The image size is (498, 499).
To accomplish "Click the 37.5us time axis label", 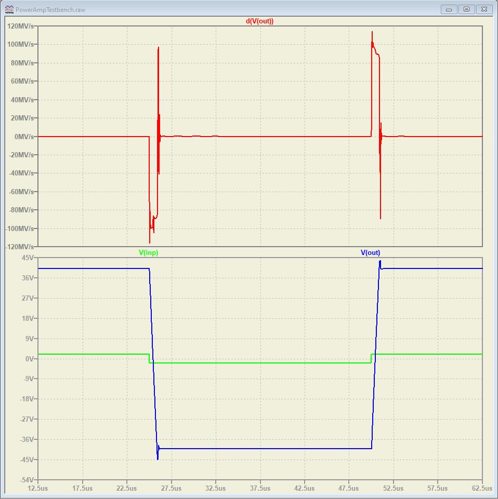I will [x=260, y=488].
